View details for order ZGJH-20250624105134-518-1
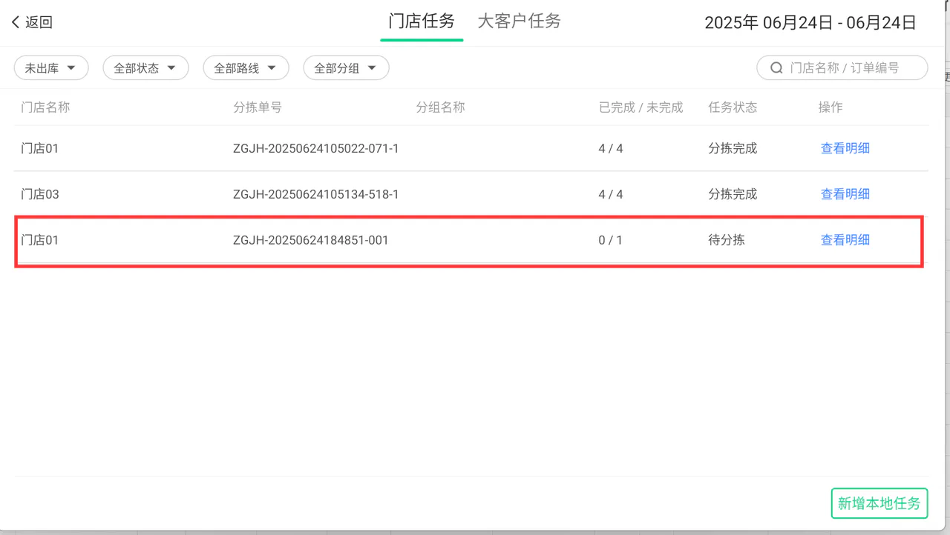The image size is (950, 535). (x=845, y=194)
